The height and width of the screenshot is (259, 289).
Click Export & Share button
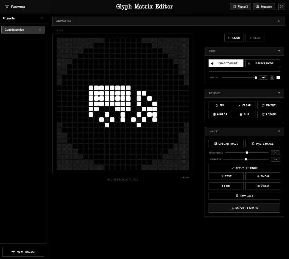(x=244, y=208)
